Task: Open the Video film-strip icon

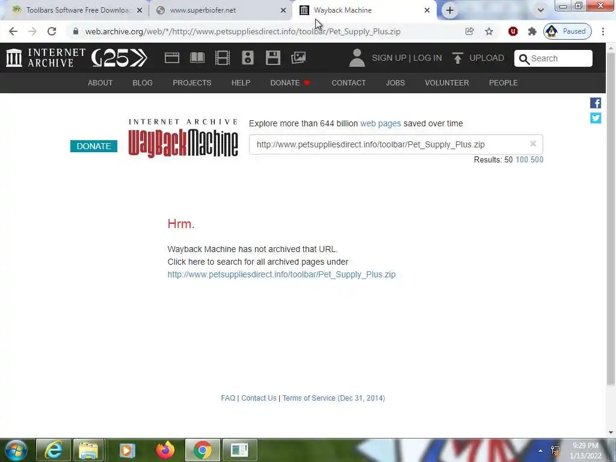Action: point(223,58)
